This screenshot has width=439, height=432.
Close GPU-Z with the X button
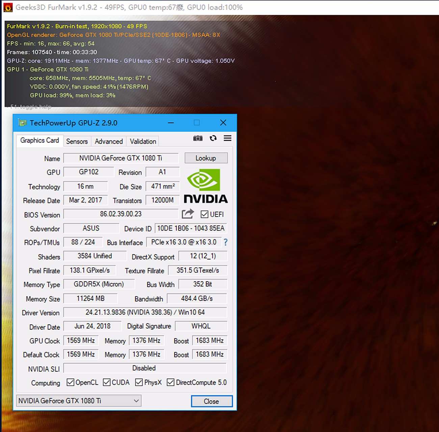click(x=223, y=123)
